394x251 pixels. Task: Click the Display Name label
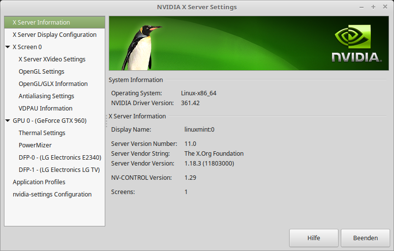131,130
